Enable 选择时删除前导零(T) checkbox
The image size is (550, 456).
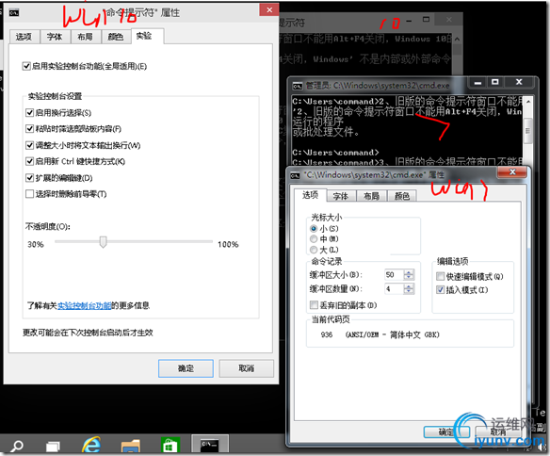tap(29, 194)
